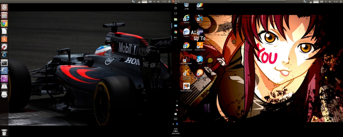Select the Lhaplus desktop shortcut
The image size is (343, 137).
pyautogui.click(x=186, y=32)
